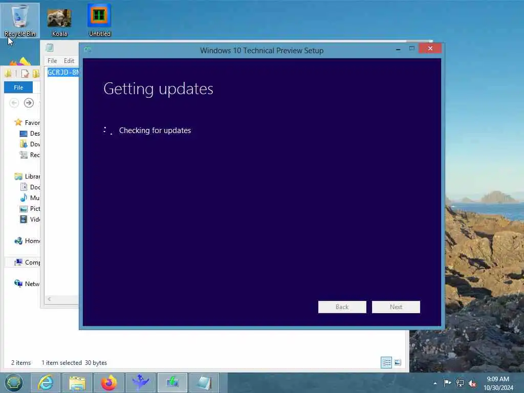The width and height of the screenshot is (524, 393).
Task: Click Notepad horizontal scrollbar left arrow
Action: (50, 299)
